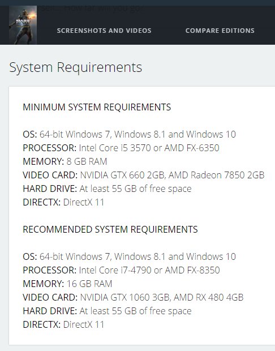Select recommended video card "NVIDIA GTX 1060 3GB" line
This screenshot has width=275, height=351.
(133, 297)
